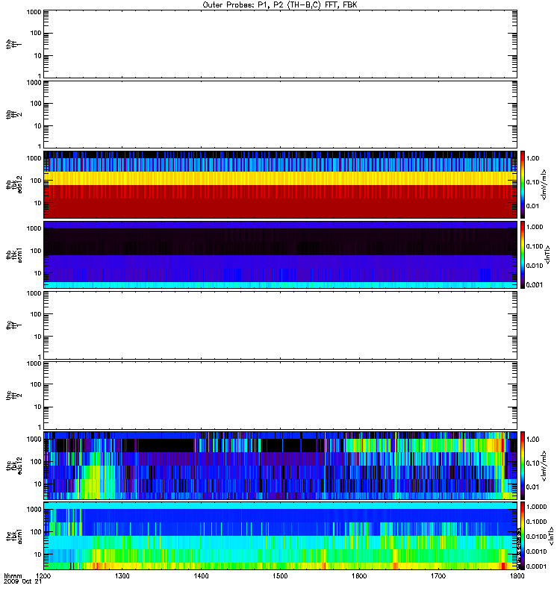
Task: Click the "thc fff 2" y-axis title
Action: (x=14, y=395)
